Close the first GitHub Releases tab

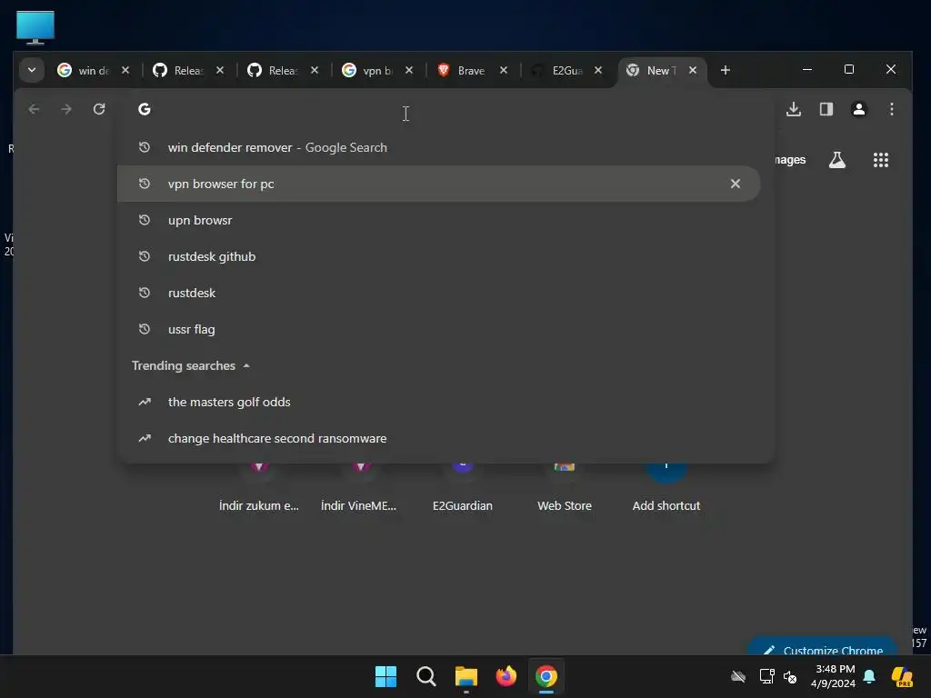(220, 70)
